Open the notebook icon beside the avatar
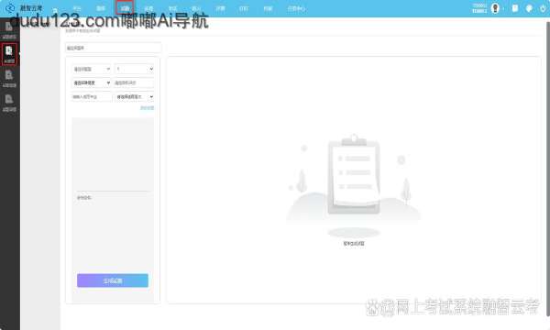 514,8
